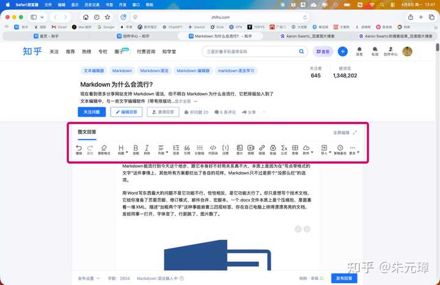Toggle bold (加粗) formatting
The image size is (440, 285).
click(x=136, y=149)
